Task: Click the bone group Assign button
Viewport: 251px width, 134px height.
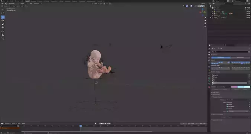Action: 216,89
